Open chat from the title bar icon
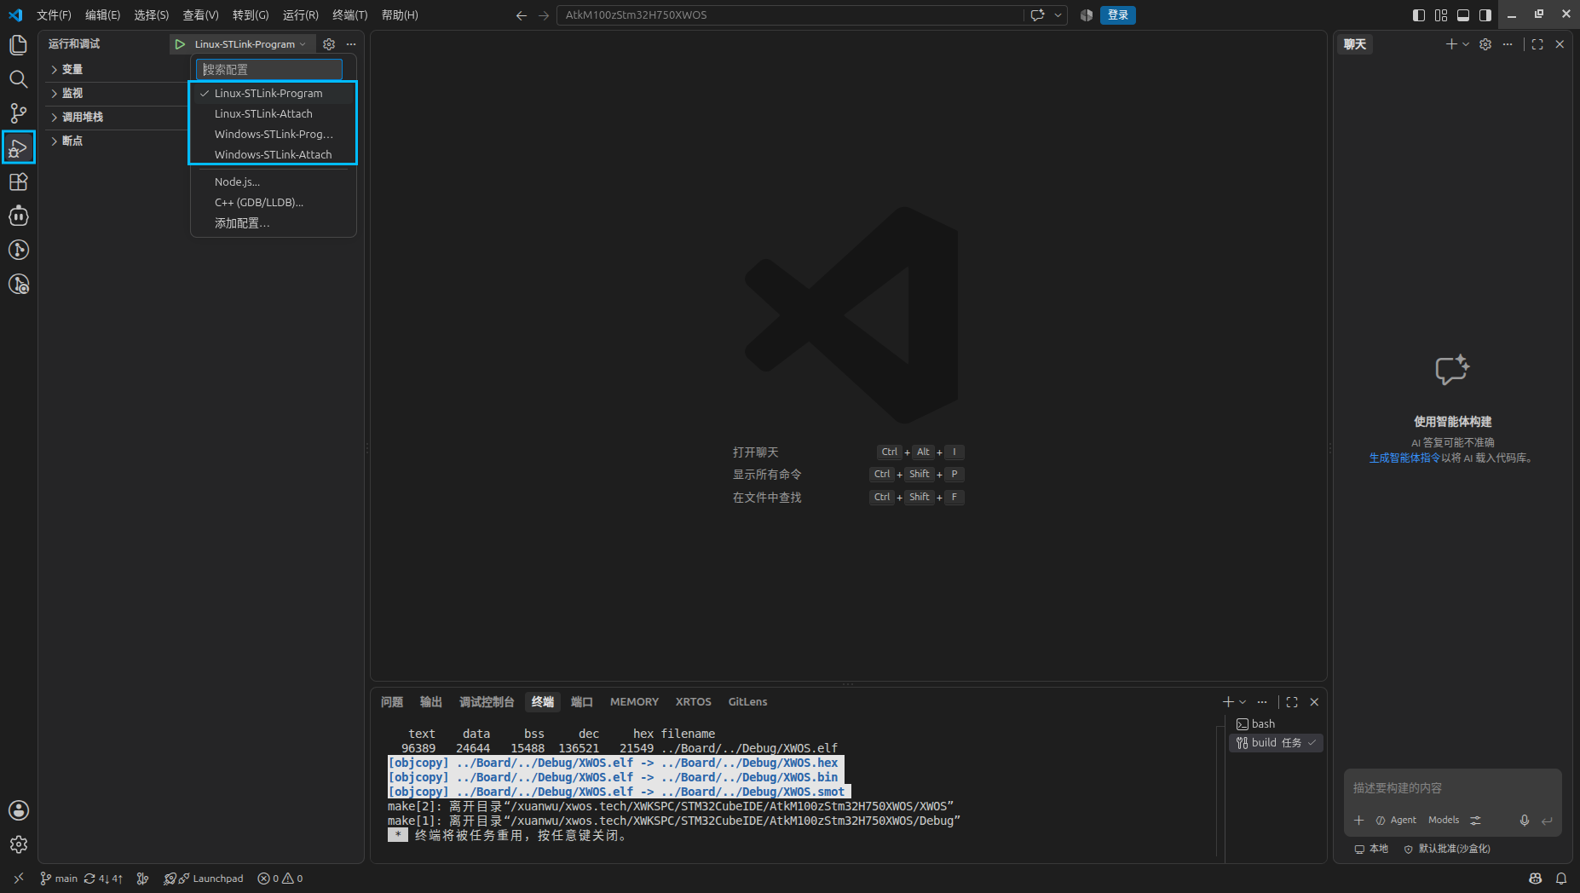 [x=1037, y=15]
